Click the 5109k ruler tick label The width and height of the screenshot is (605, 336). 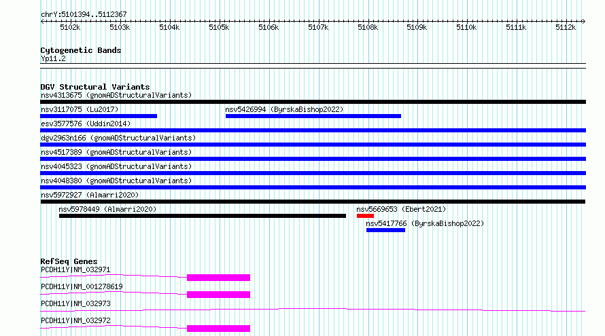click(x=417, y=27)
